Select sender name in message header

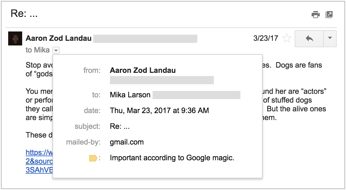click(58, 38)
